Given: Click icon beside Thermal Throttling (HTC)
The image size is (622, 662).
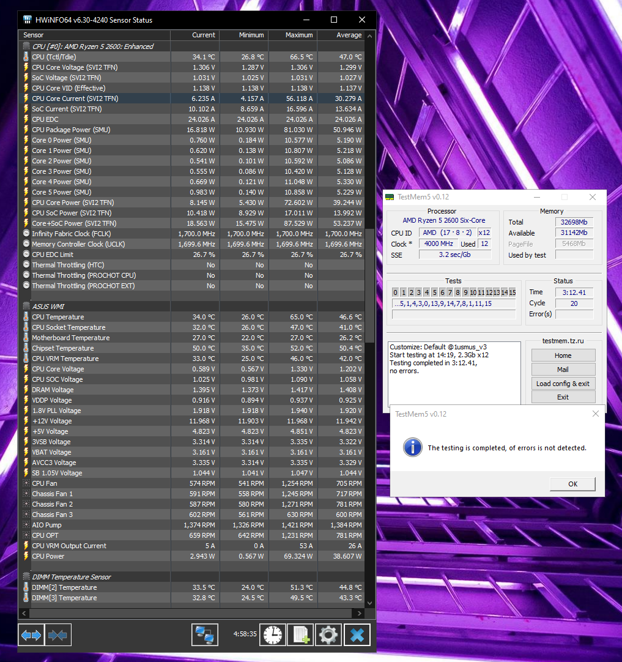Looking at the screenshot, I should tap(26, 265).
